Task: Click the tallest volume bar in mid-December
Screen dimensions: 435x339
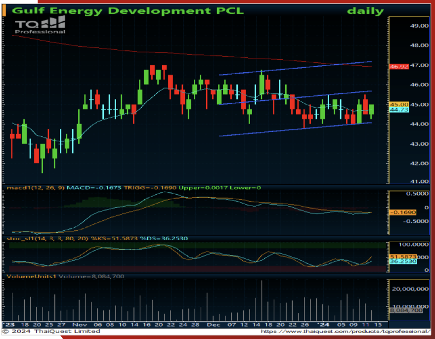Action: 261,301
